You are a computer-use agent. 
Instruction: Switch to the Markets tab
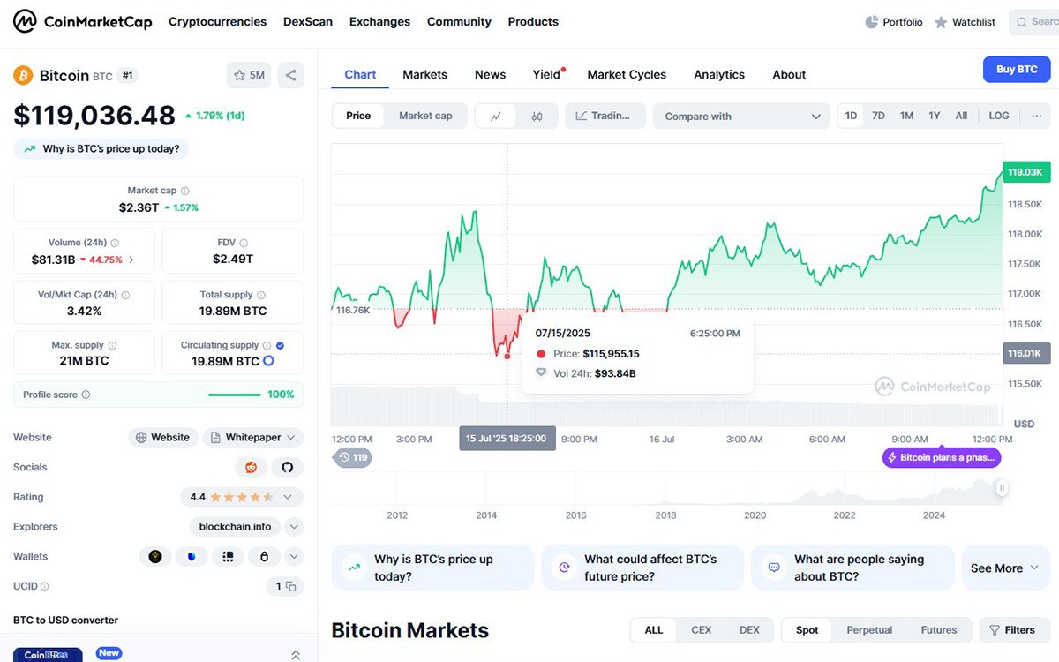[424, 75]
